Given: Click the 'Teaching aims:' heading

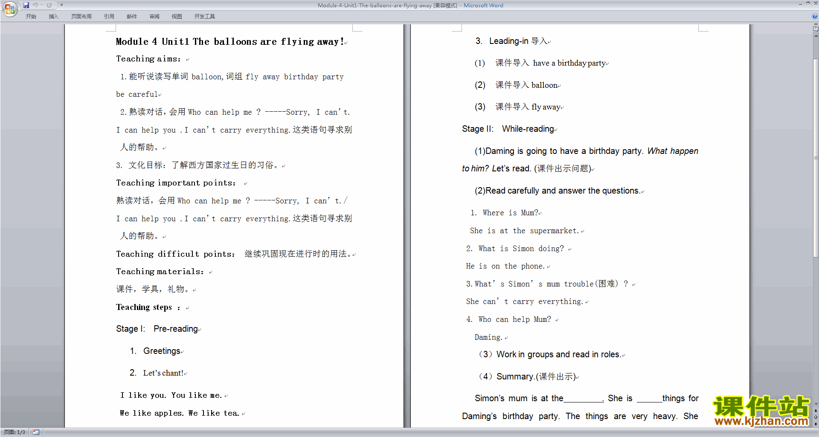Looking at the screenshot, I should pos(148,59).
